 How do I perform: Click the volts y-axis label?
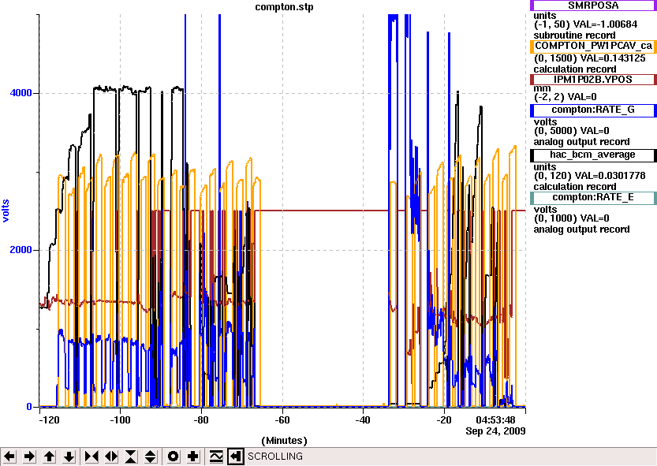[x=6, y=211]
